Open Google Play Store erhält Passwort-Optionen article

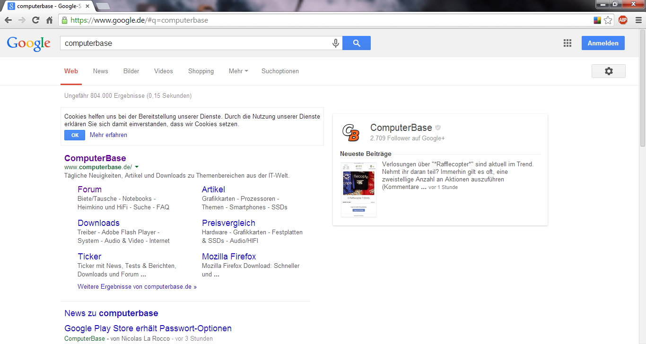coord(148,328)
